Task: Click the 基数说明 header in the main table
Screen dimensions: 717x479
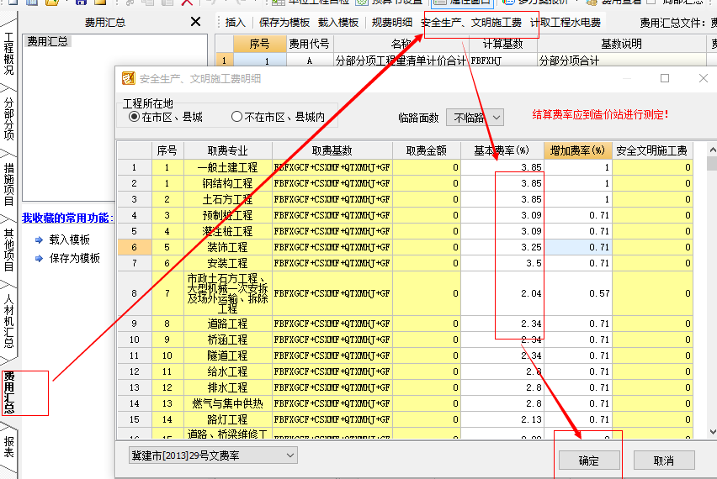Action: 621,45
